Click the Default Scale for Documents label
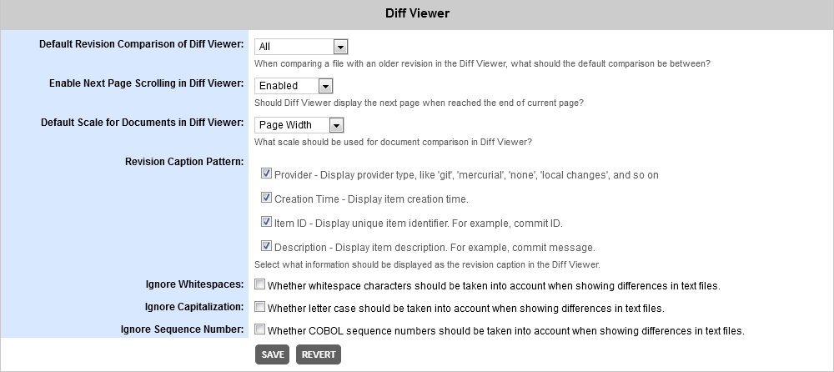 (x=142, y=123)
